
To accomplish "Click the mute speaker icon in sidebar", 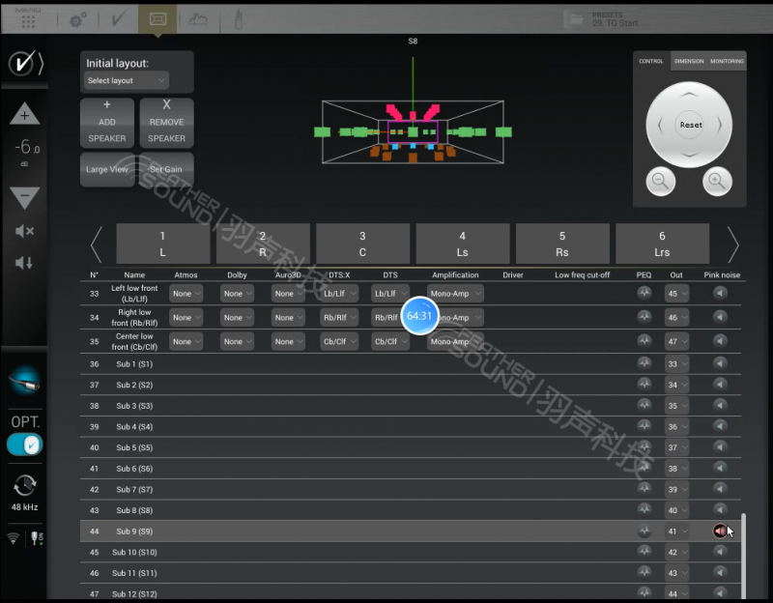I will (x=25, y=231).
